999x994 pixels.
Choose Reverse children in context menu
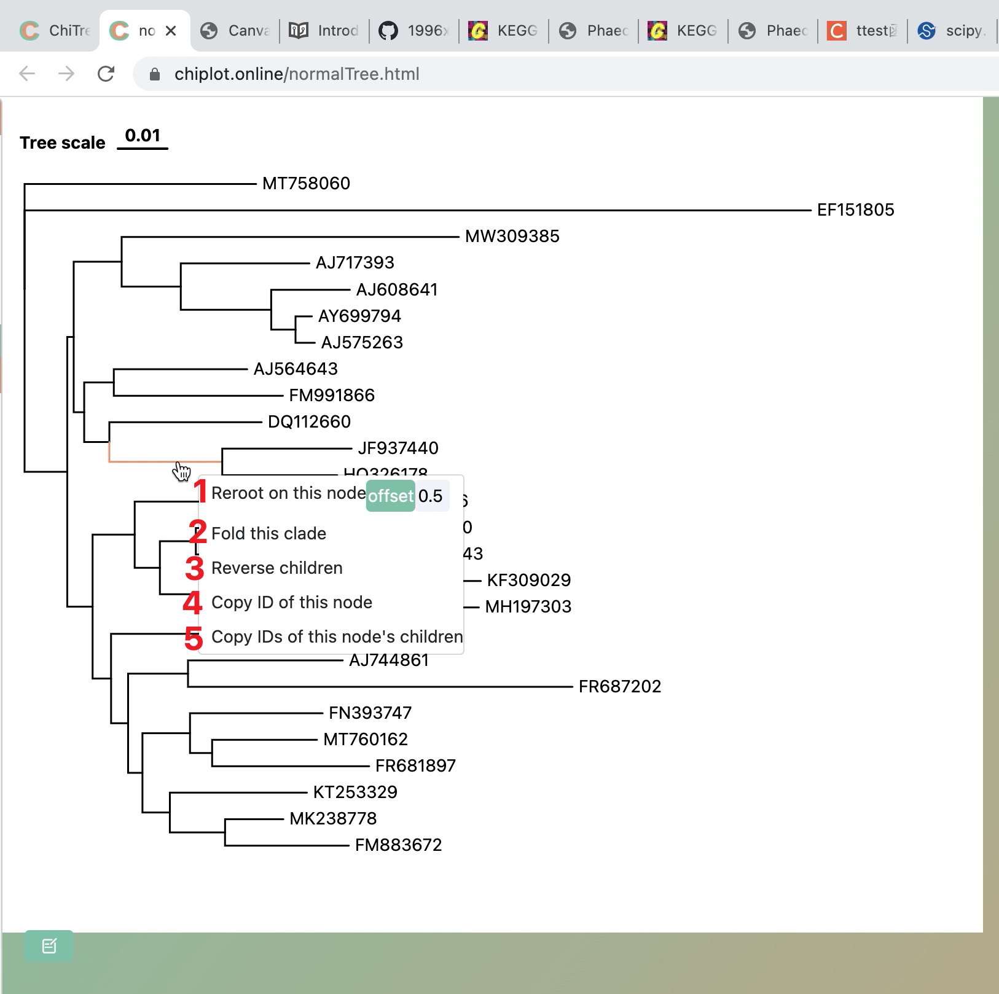277,568
